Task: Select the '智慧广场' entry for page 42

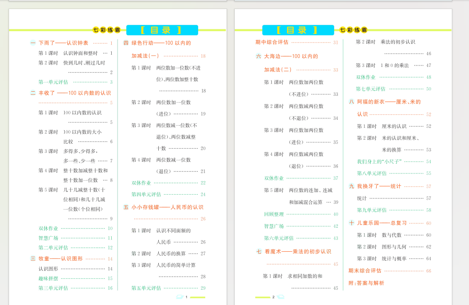Action: pyautogui.click(x=274, y=226)
